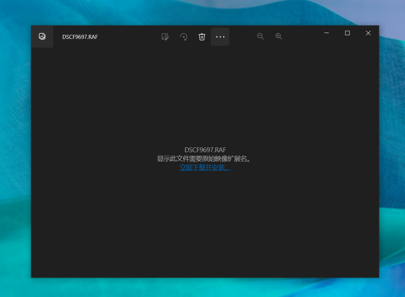Rotate the image with the rotate icon
405x297 pixels.
(x=183, y=37)
